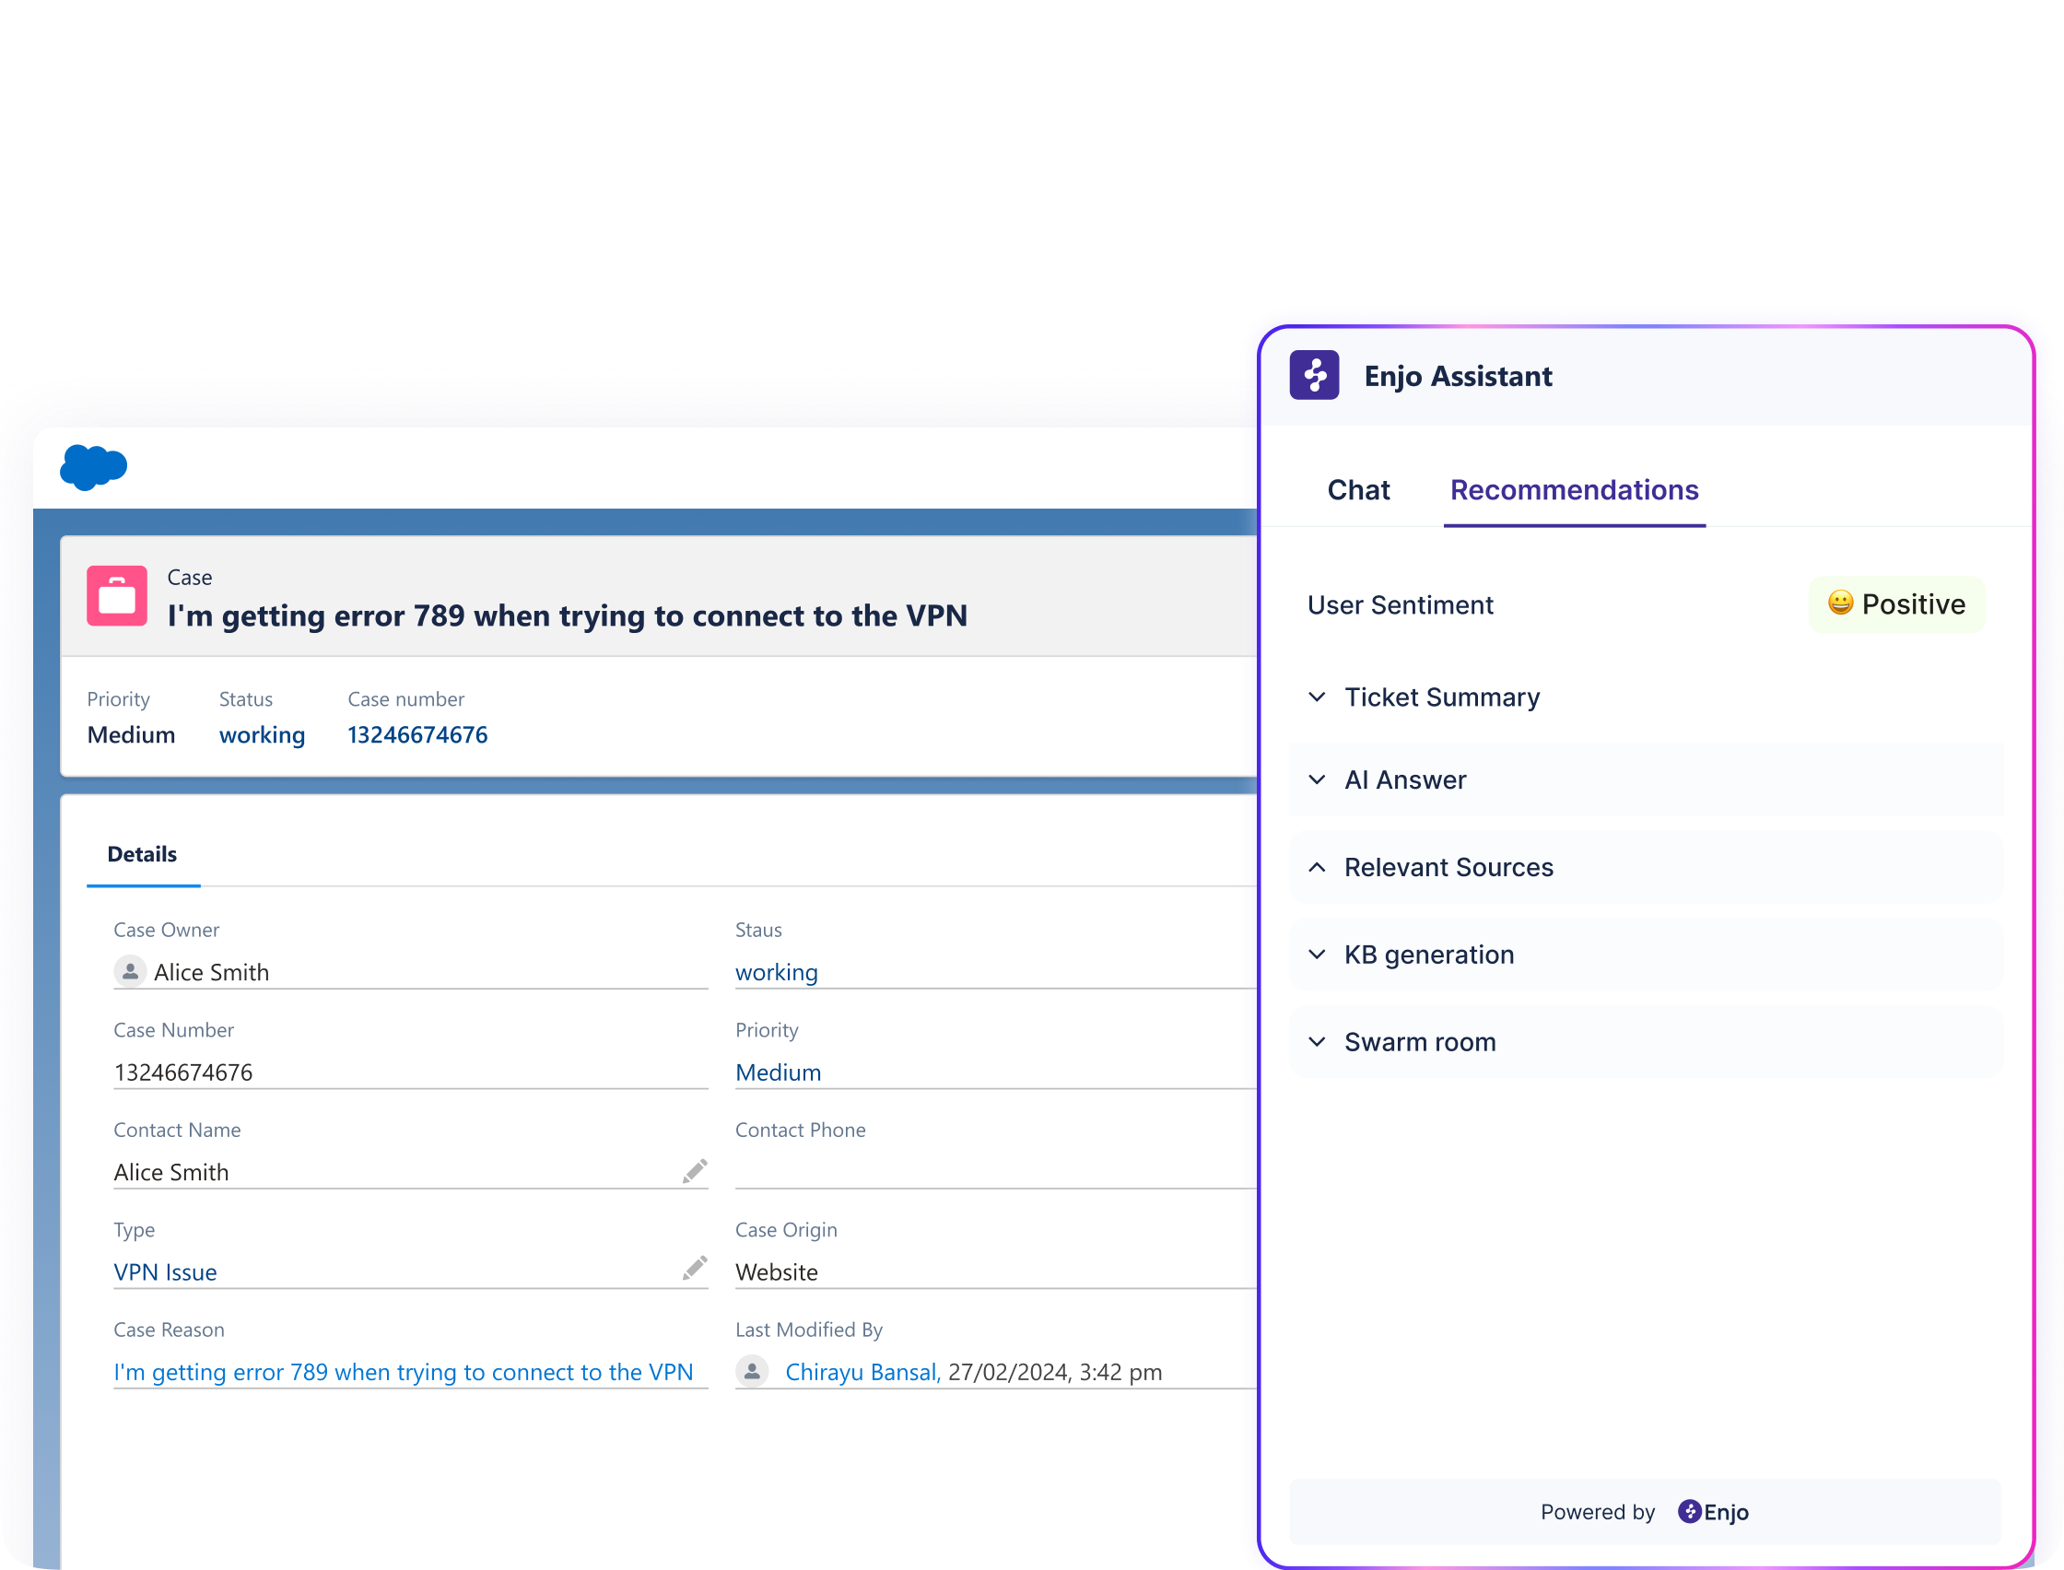The width and height of the screenshot is (2064, 1570).
Task: Select the Recommendations tab
Action: tap(1574, 489)
